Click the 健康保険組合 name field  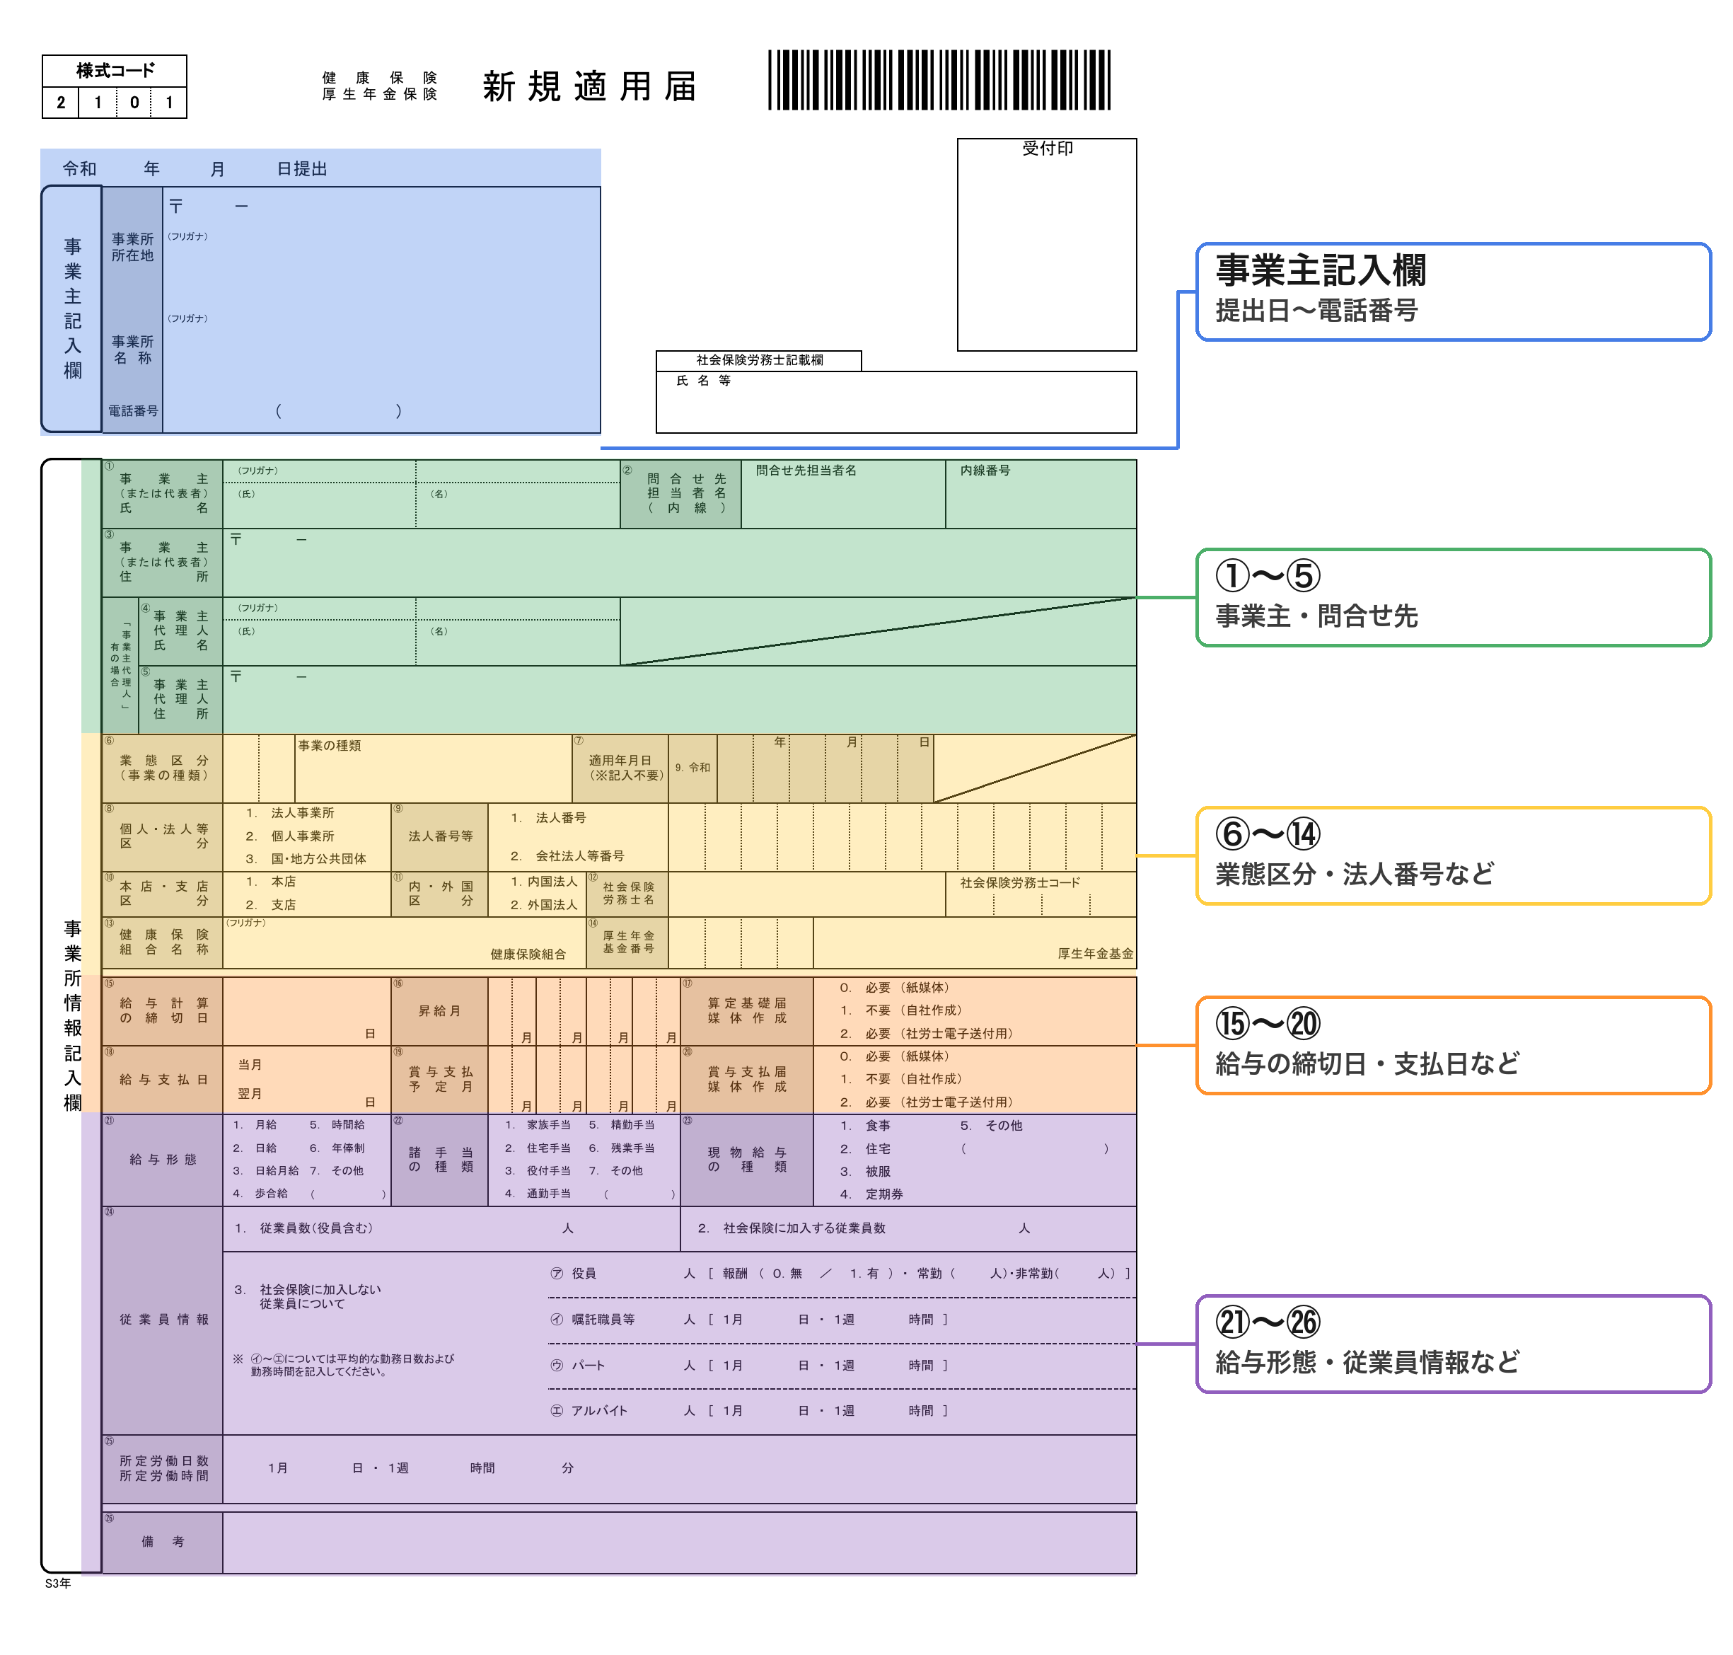tap(404, 943)
